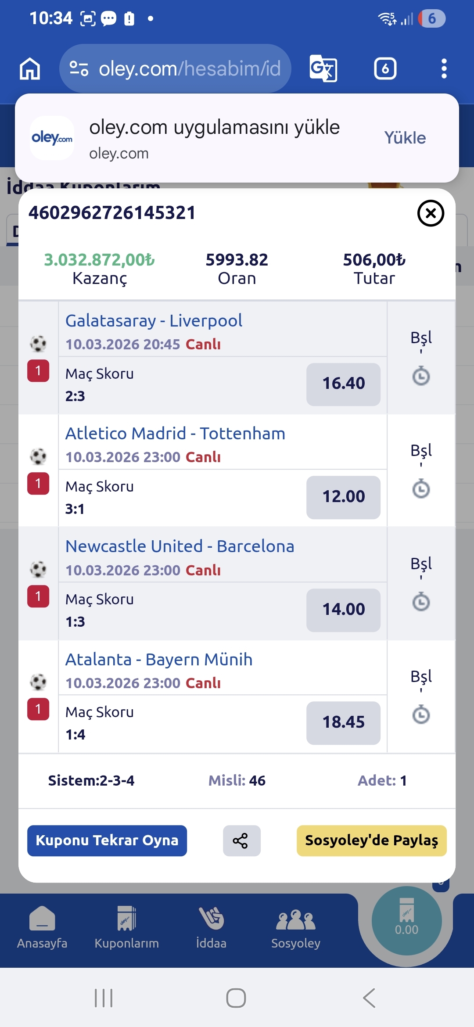Tap the share coupon icon
Screen dimensions: 474x1027
(x=241, y=840)
